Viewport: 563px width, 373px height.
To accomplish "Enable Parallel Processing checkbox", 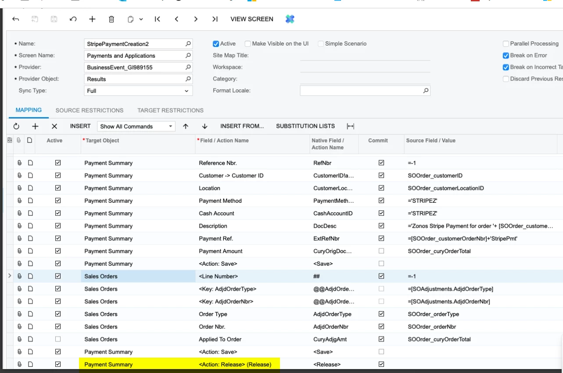I will tap(506, 44).
